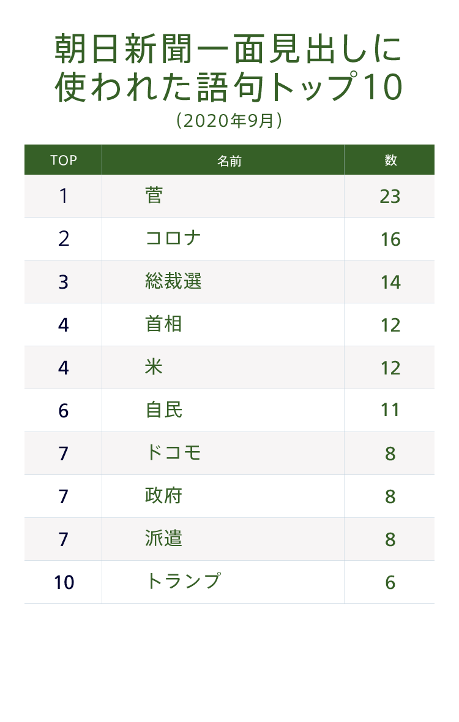459x722 pixels.
Task: Click the "政府" name cell
Action: click(x=163, y=496)
